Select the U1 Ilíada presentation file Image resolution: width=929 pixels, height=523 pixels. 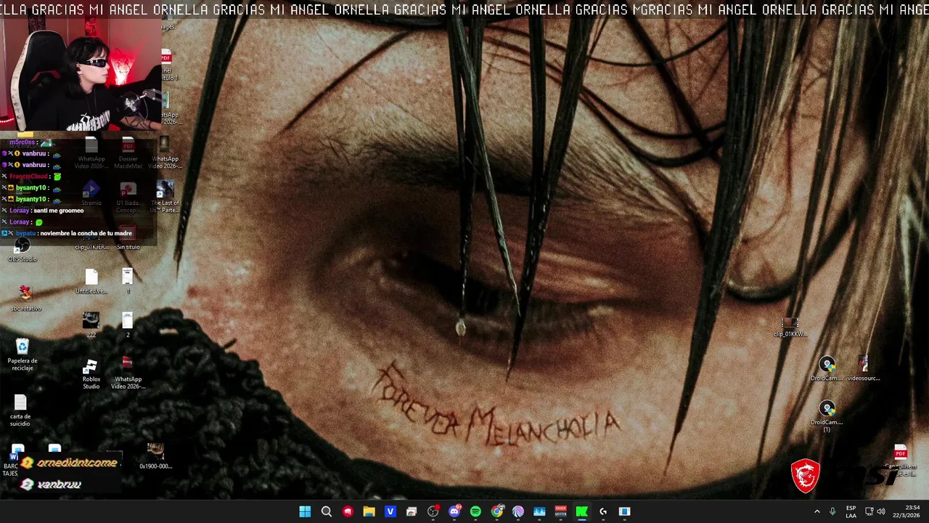pyautogui.click(x=128, y=198)
